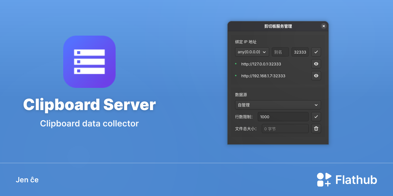Click the trash icon to delete files

(x=316, y=129)
